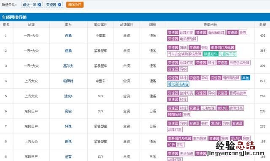Select 变速器 滑阀箱故障 tag in 迈腾 row

[x=211, y=33]
